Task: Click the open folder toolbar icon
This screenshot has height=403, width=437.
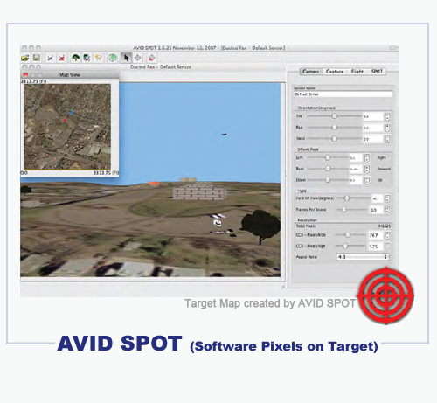Action: point(25,58)
